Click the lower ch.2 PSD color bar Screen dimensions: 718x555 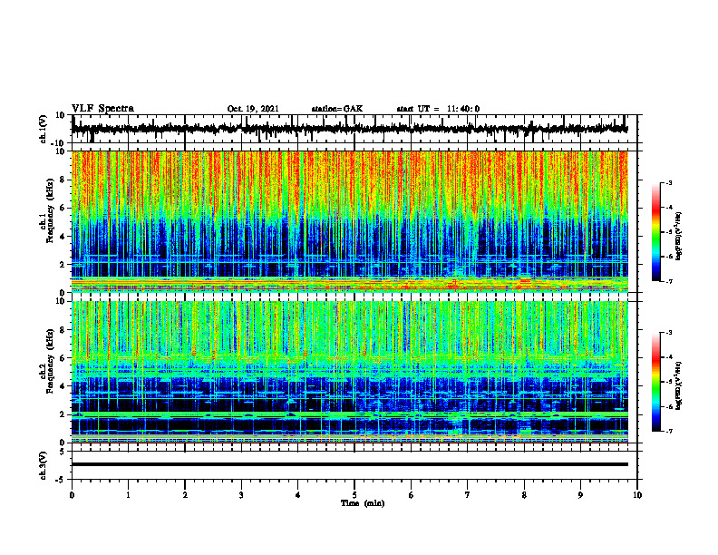coord(655,382)
